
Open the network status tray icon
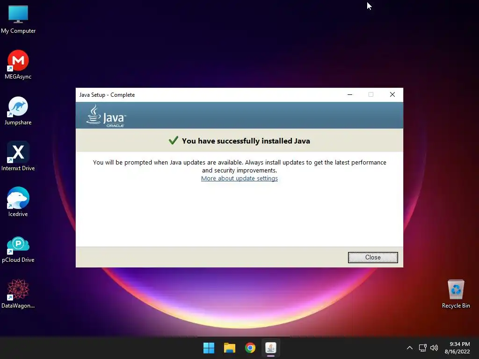click(x=422, y=348)
